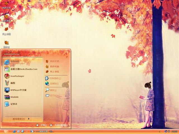The width and height of the screenshot is (179, 134).
Task: Switch to the 桌酷主题 taskbar window button
Action: pos(42,131)
